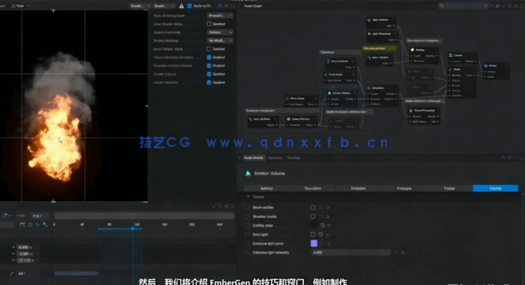525x285 pixels.
Task: Reset the Emissive light color value
Action: tap(322, 243)
